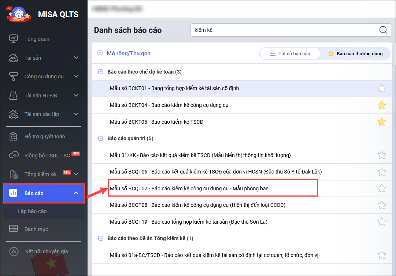Click the Đồng bộ CSDL TSC cloud icon

14,155
